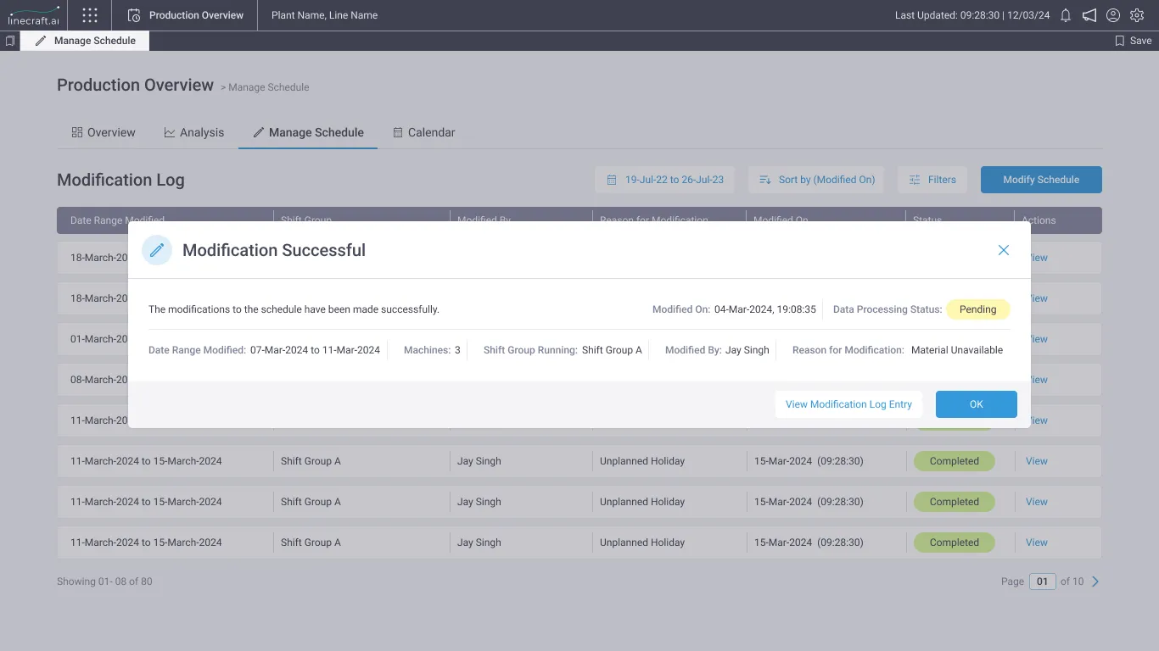The image size is (1159, 651).
Task: Open Sort by (Modified On) dropdown
Action: pos(816,180)
